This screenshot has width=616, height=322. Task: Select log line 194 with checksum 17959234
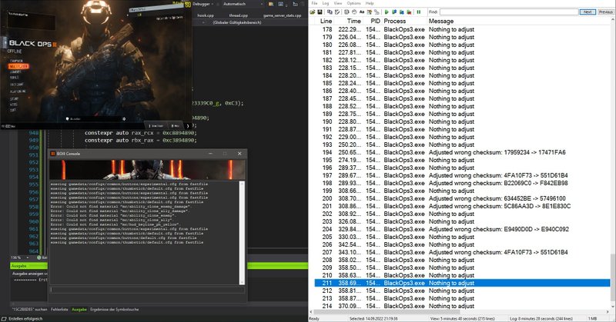(x=463, y=153)
